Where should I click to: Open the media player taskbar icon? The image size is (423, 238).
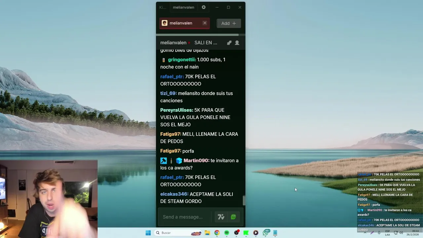point(256,233)
